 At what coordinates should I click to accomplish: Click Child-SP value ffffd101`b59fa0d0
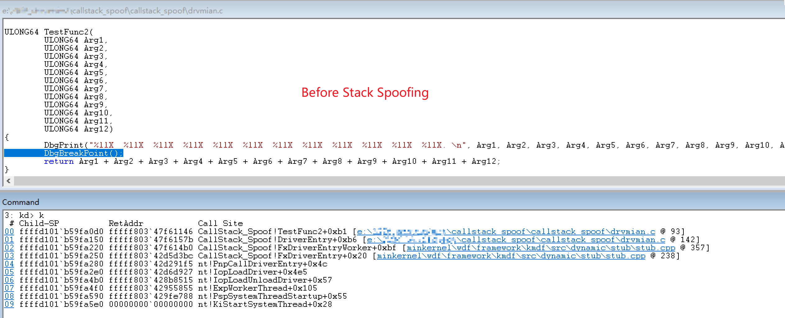pos(61,232)
